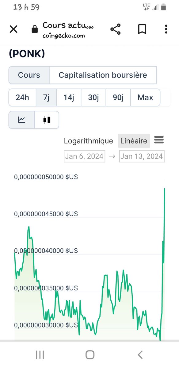Choose the Max time range
179x368 pixels.
pos(145,98)
